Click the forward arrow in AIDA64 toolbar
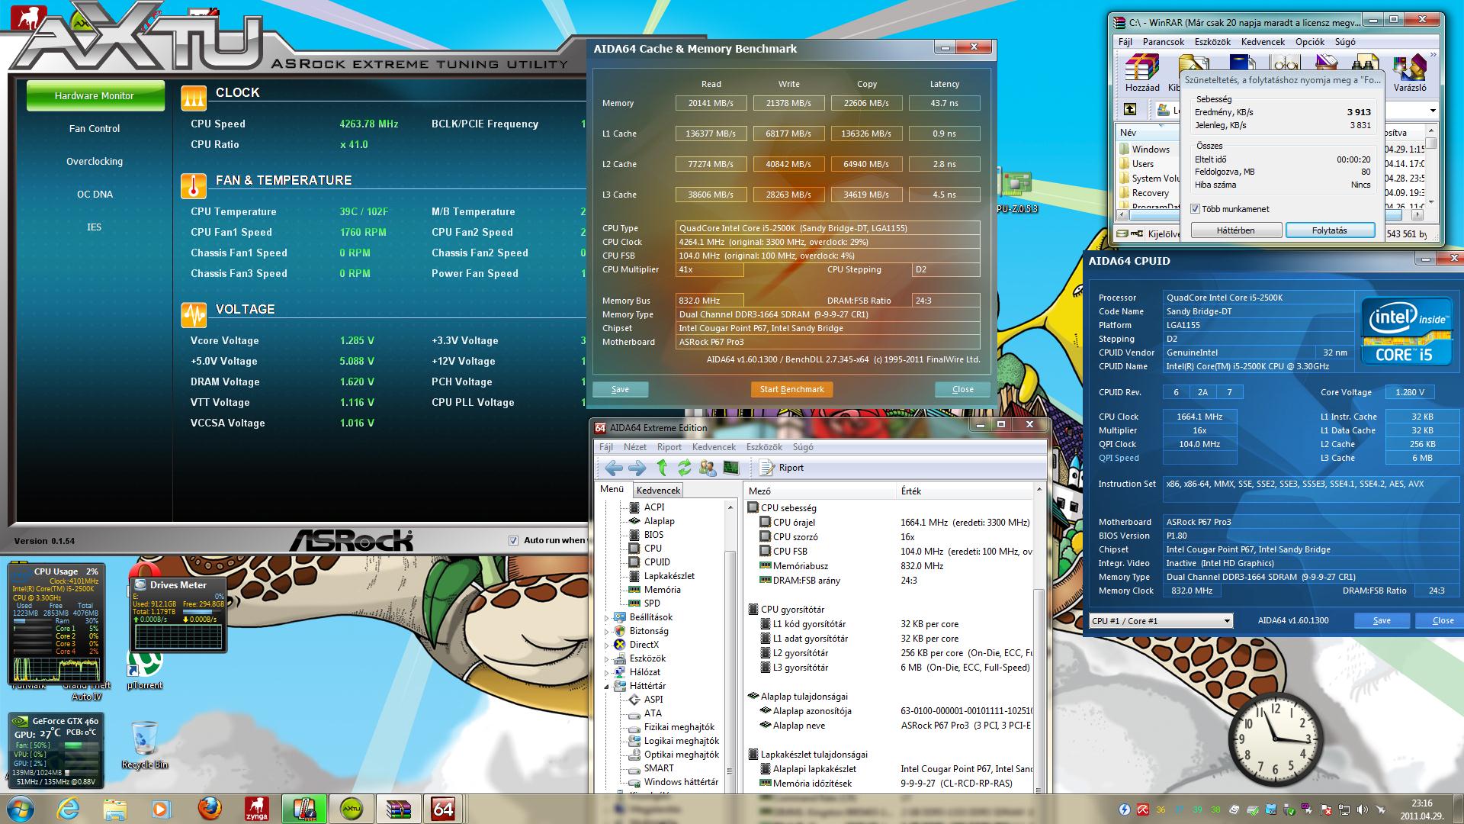The image size is (1464, 824). [637, 468]
